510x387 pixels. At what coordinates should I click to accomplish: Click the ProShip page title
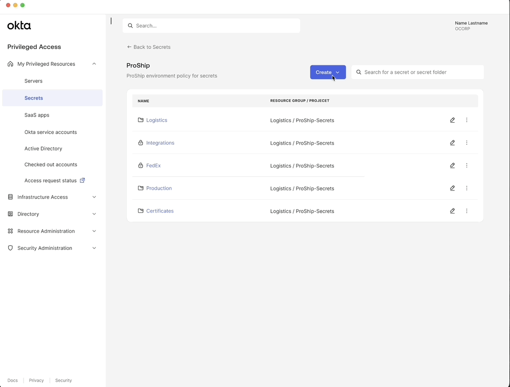[138, 65]
